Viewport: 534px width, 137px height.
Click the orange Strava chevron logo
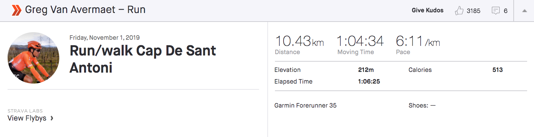(x=17, y=10)
